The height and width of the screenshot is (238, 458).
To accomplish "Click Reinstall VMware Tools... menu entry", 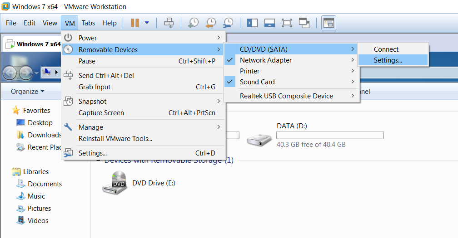I will click(115, 139).
